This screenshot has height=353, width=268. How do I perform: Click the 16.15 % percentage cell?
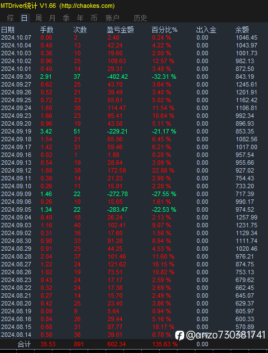point(163,265)
